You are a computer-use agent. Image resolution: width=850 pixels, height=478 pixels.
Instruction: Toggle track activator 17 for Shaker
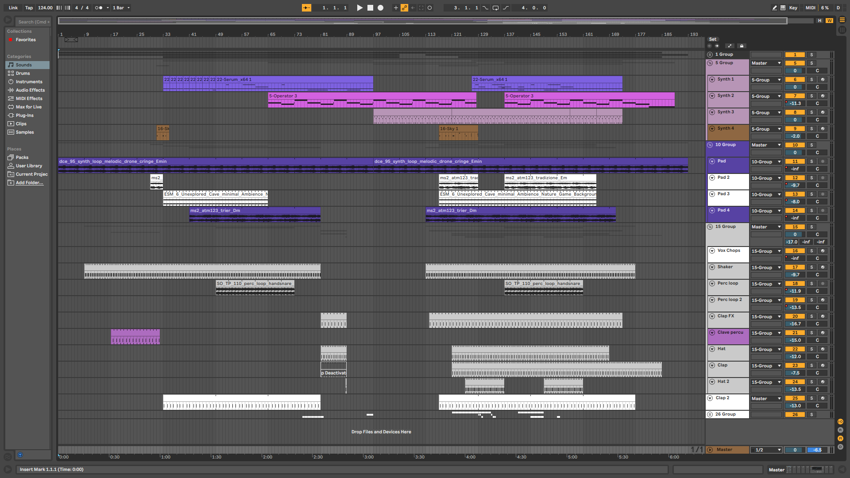[795, 267]
